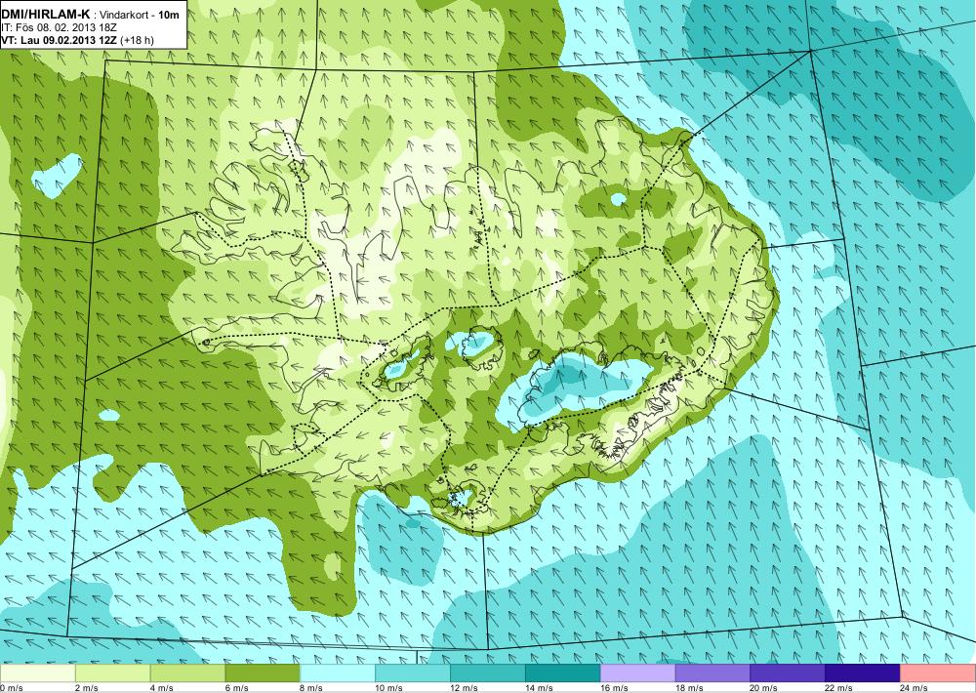Select the "VT: Lau 09.02.2013 12Z (+18 h)" line
Screen dimensions: 976x693
pyautogui.click(x=77, y=40)
